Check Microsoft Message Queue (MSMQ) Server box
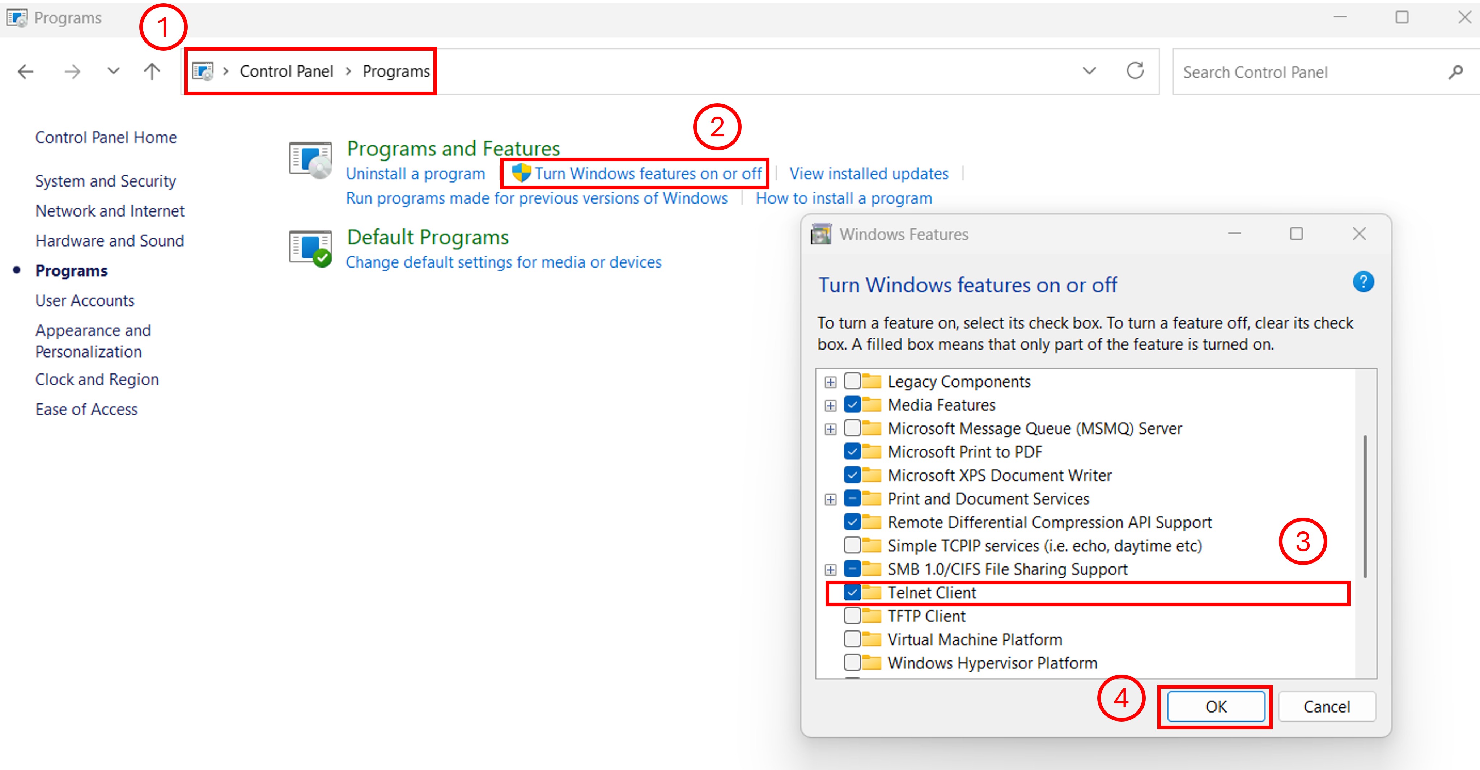The width and height of the screenshot is (1480, 770). [x=852, y=428]
